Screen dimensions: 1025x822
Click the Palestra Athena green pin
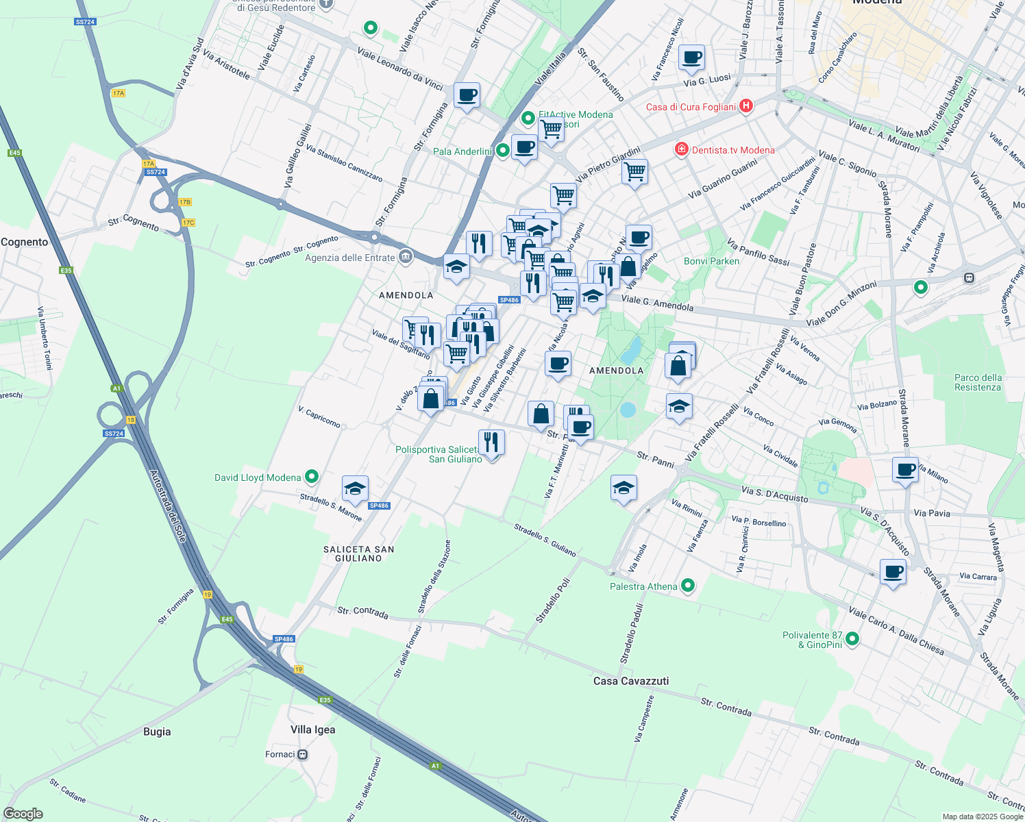pos(688,586)
